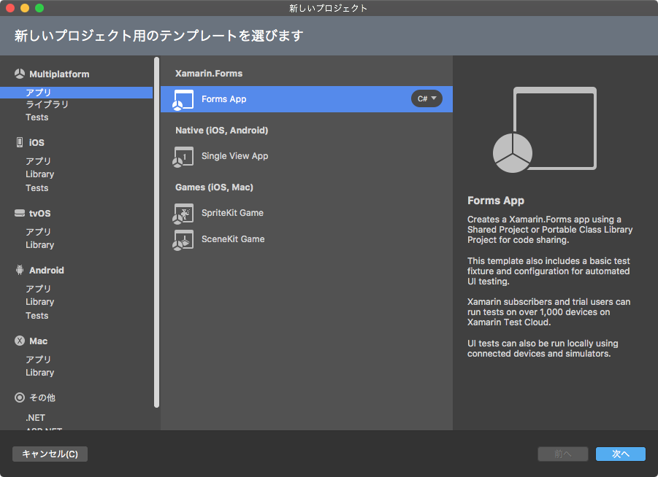The height and width of the screenshot is (477, 658).
Task: Select the Single View App template row
Action: point(241,156)
